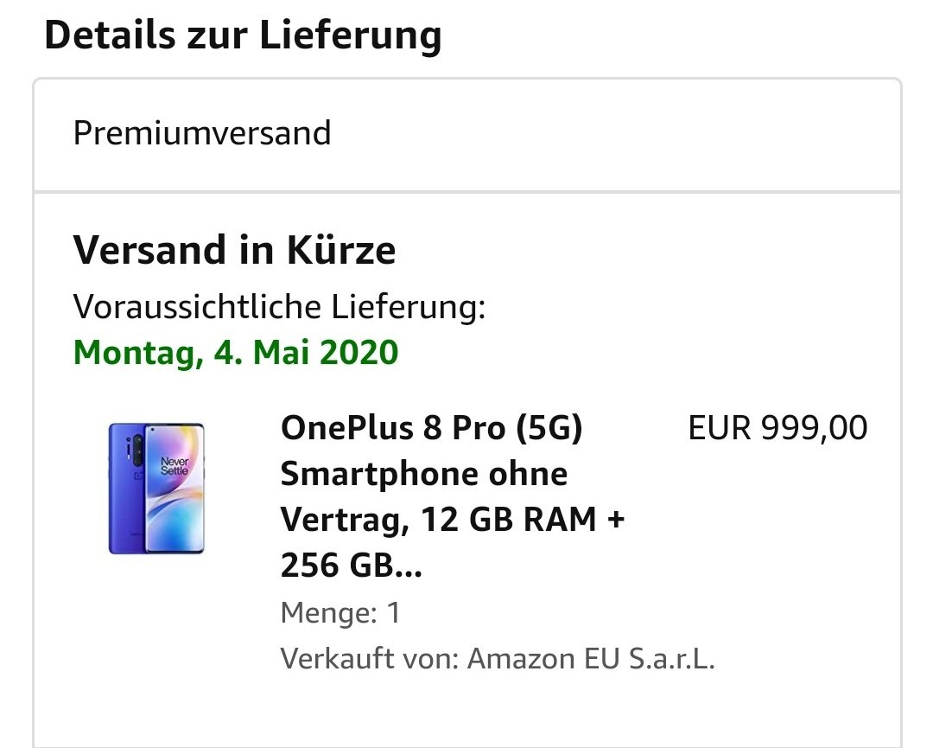Click the quantity value 1 after Menge

tap(394, 613)
